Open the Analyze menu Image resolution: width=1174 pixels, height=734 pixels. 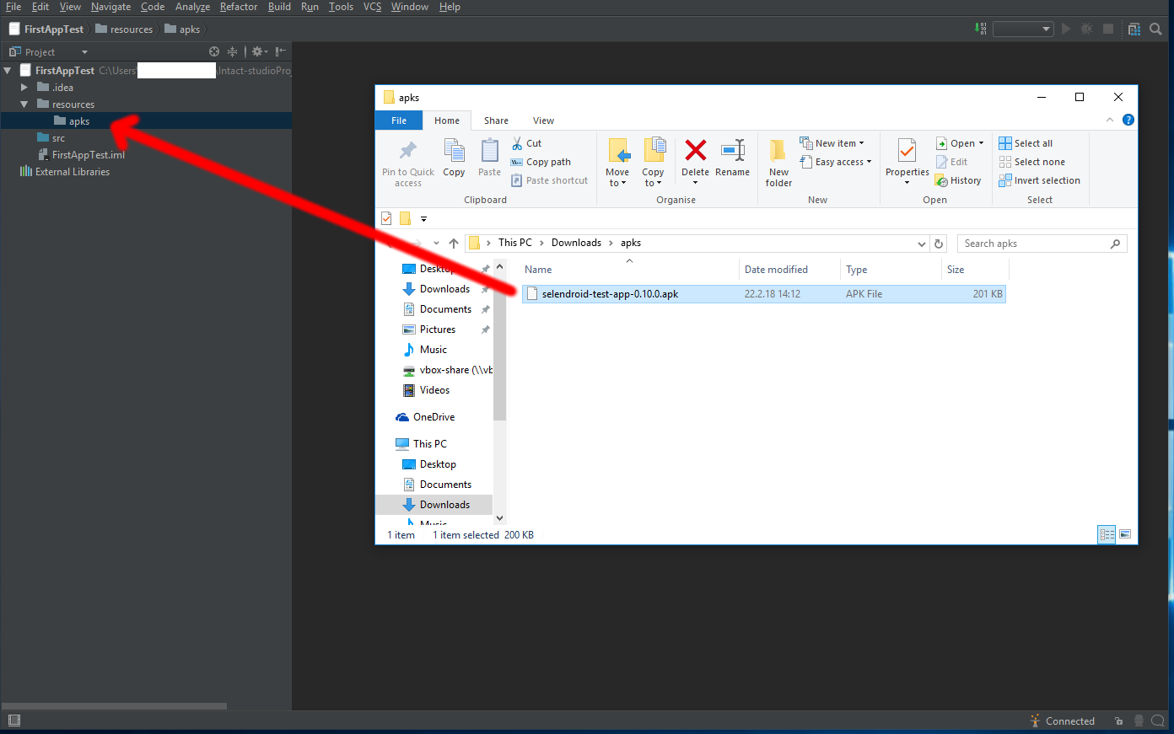point(192,7)
